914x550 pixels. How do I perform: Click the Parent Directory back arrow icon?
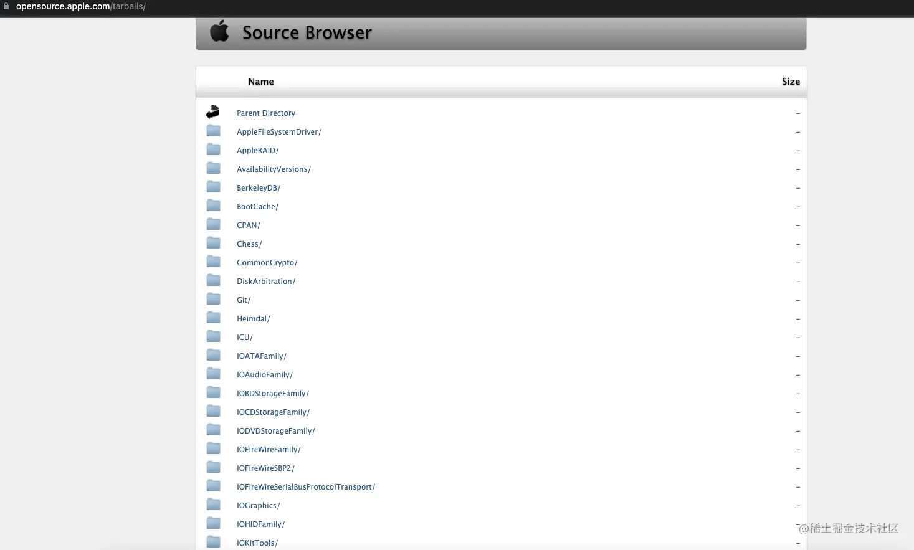tap(213, 112)
